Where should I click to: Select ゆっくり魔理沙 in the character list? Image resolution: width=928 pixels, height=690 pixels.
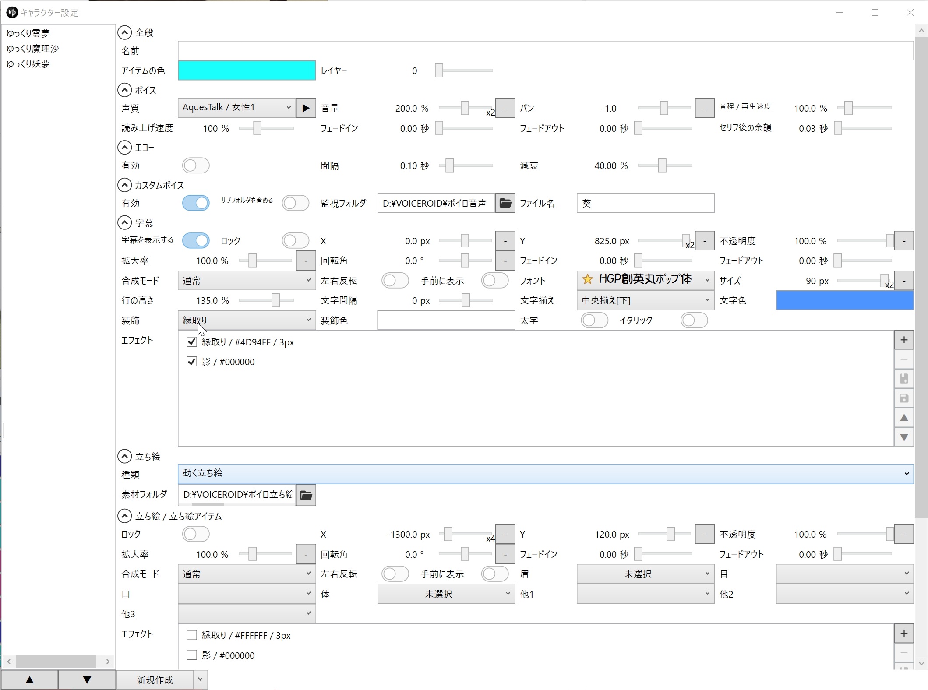33,49
